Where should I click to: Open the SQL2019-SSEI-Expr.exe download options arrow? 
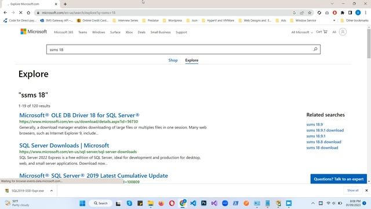[52, 191]
